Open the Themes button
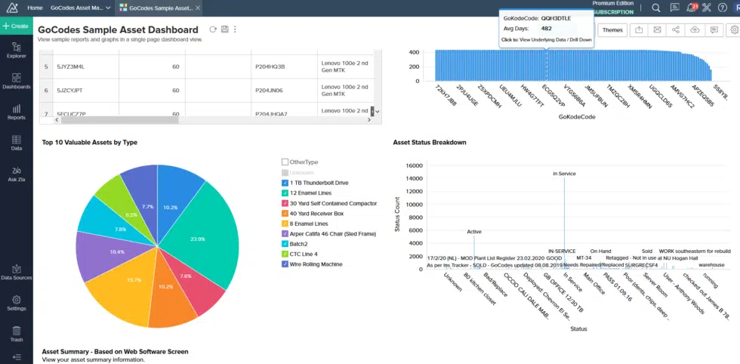Viewport: 740px width, 364px height. pos(612,29)
